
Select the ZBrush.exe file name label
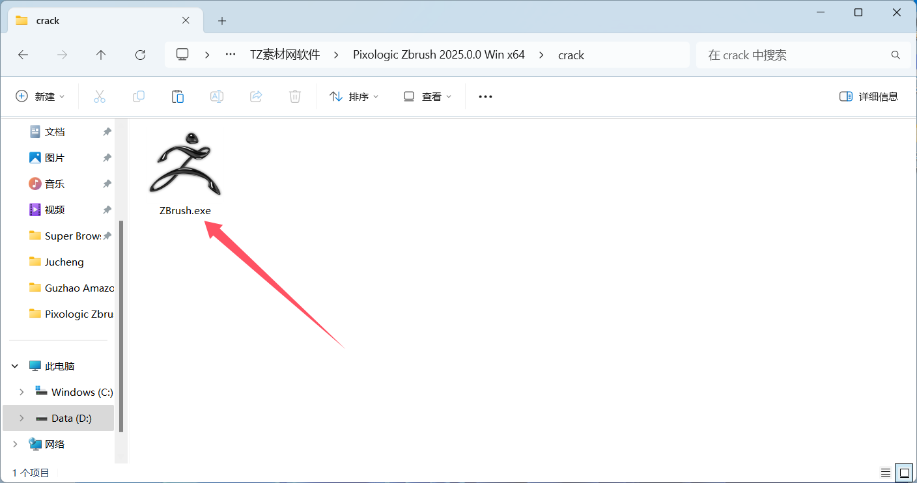tap(185, 211)
